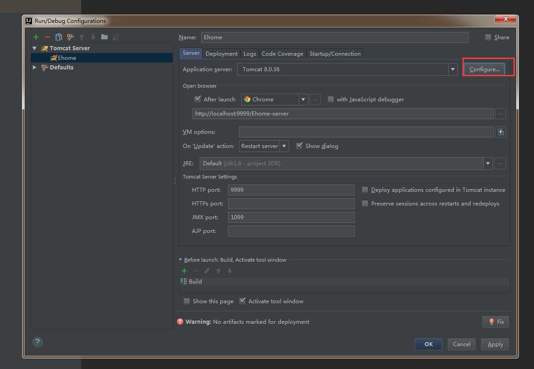Toggle the Share checkbox
The width and height of the screenshot is (534, 369).
coord(487,37)
